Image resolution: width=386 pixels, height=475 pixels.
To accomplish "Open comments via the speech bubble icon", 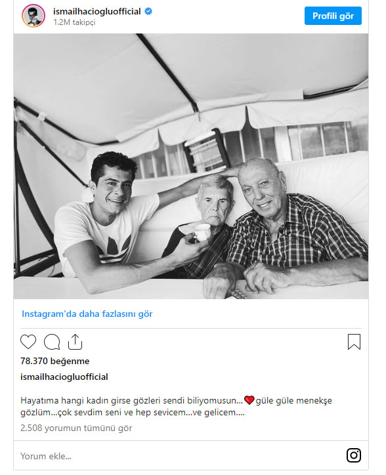I will tap(52, 342).
